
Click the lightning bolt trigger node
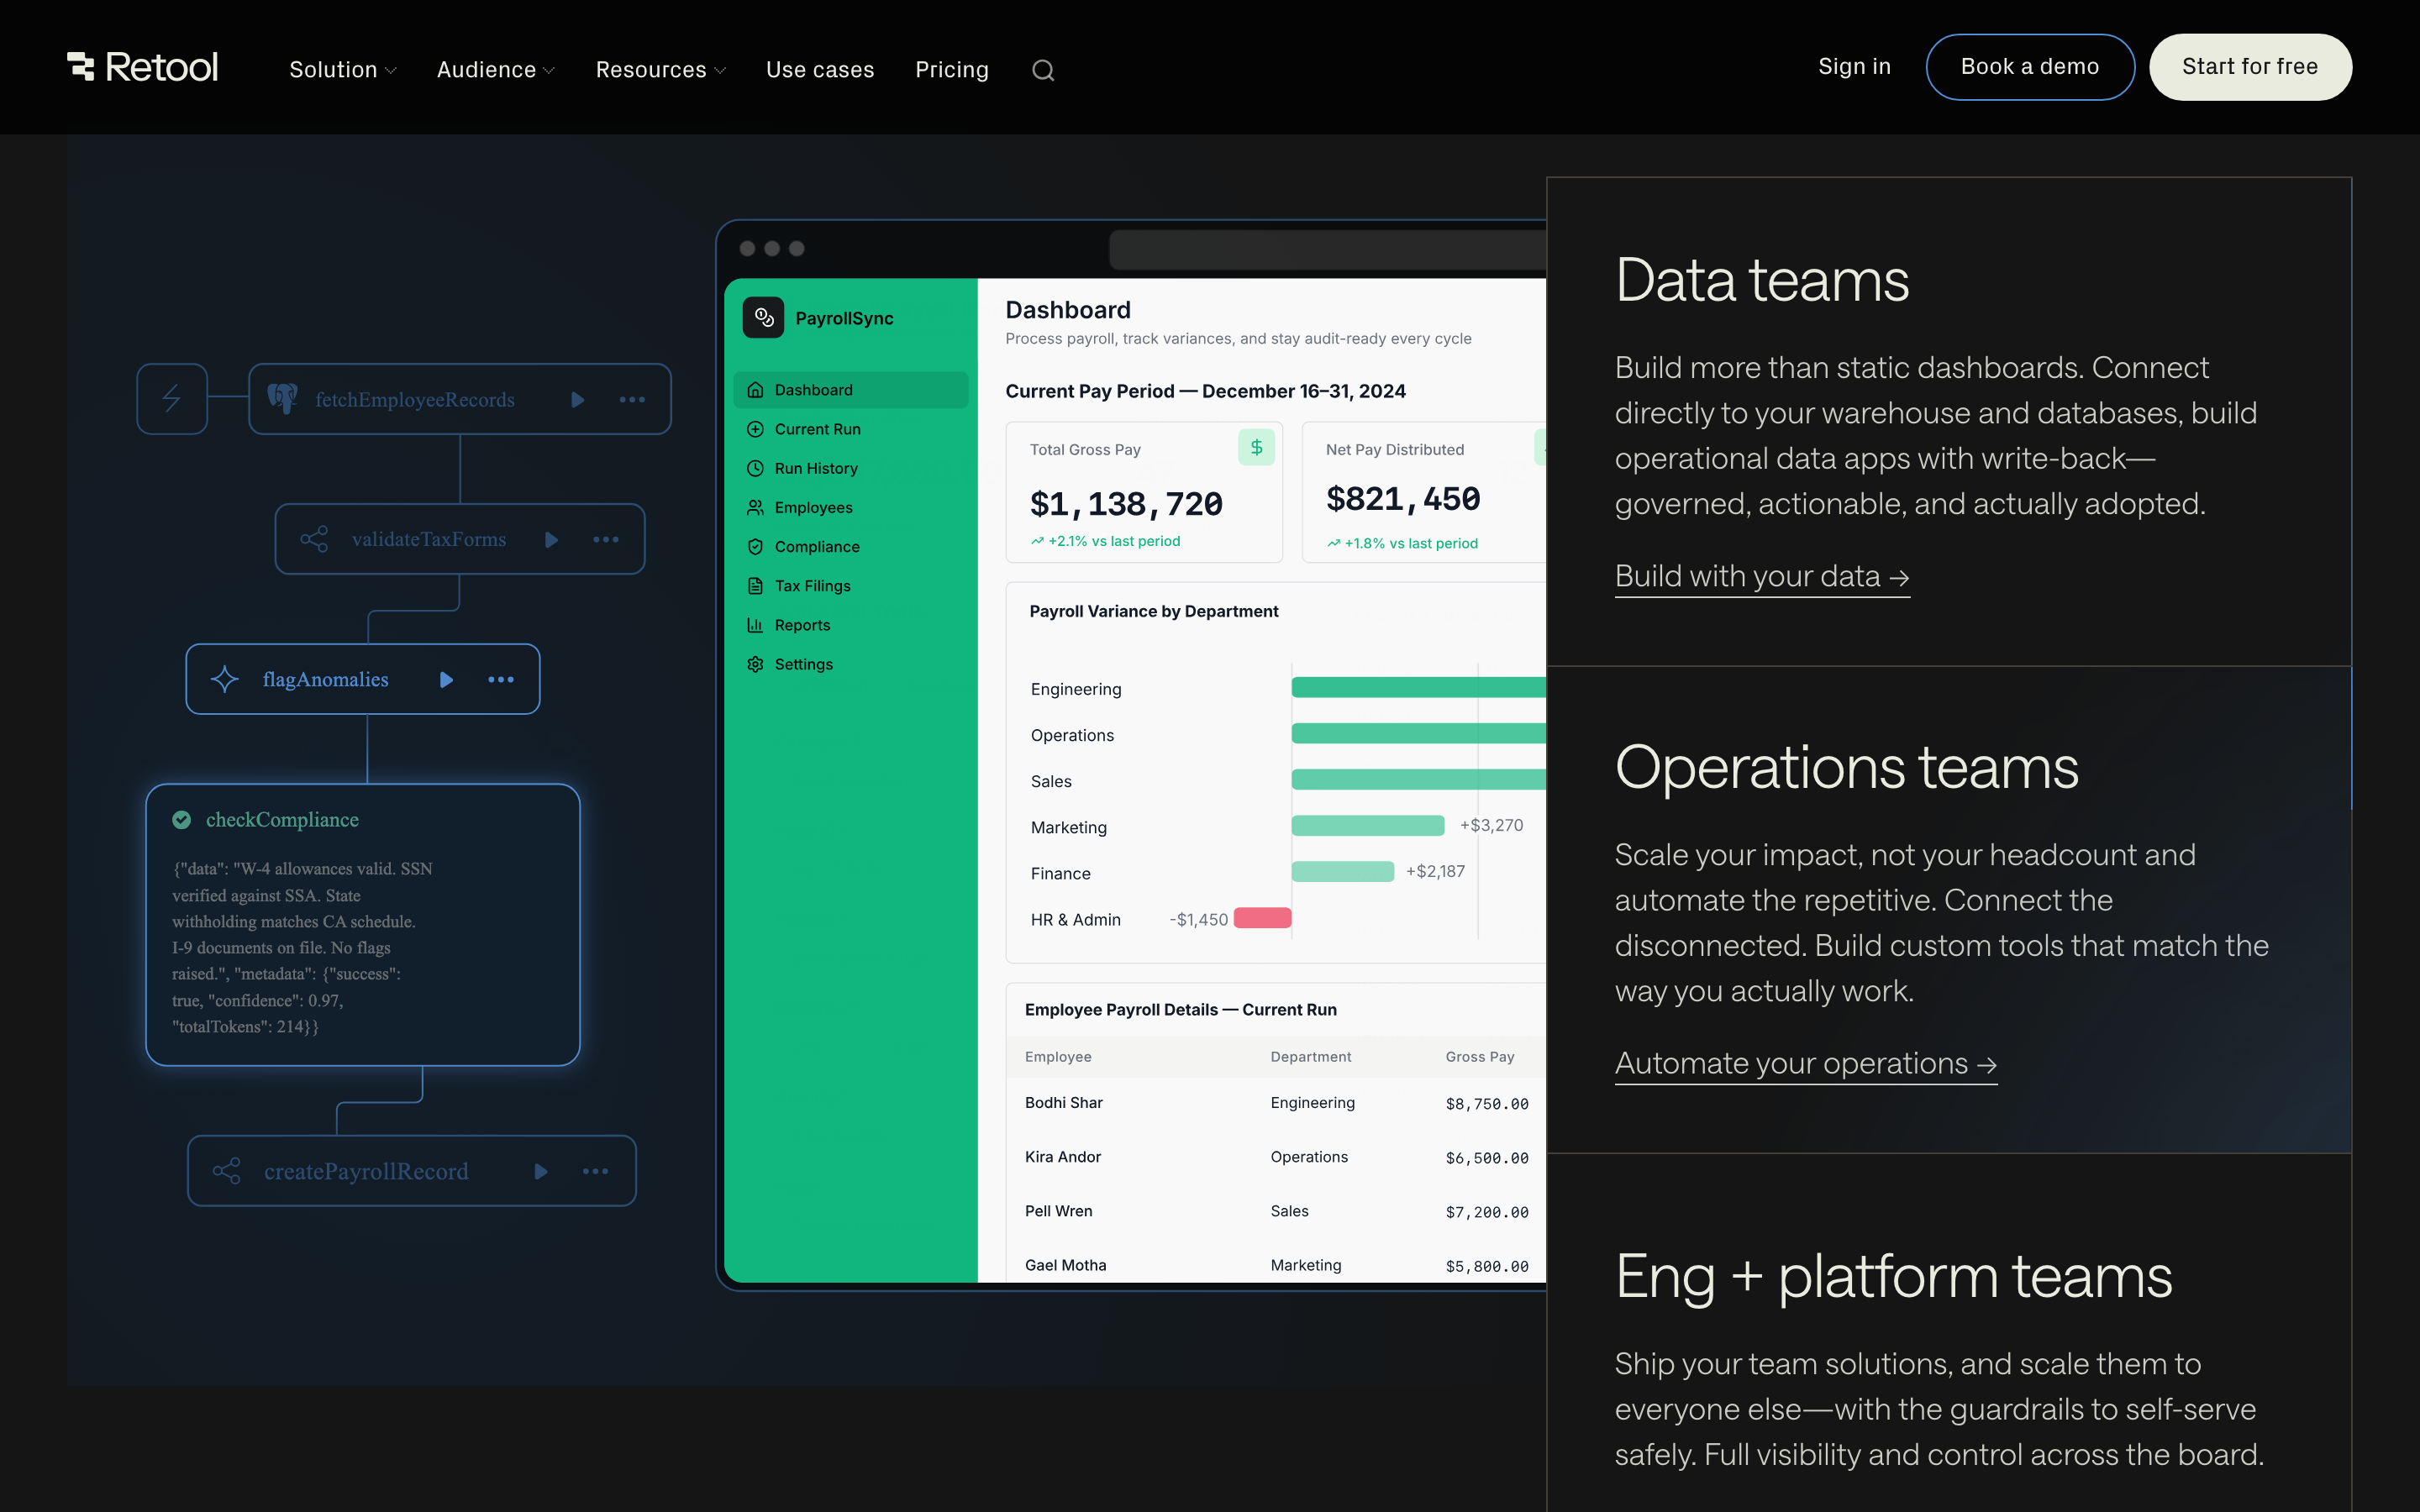[172, 399]
